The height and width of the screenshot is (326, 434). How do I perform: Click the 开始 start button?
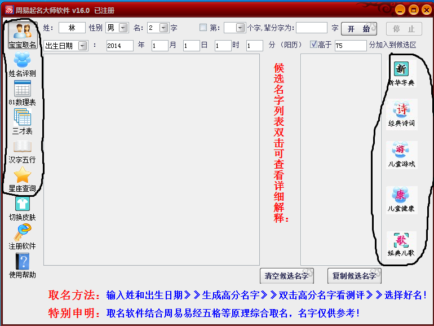(359, 29)
